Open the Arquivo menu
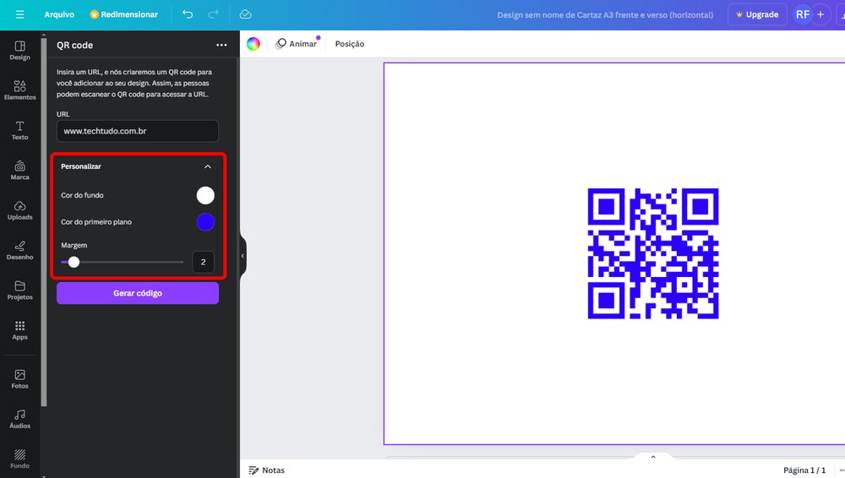This screenshot has width=845, height=478. pos(59,14)
